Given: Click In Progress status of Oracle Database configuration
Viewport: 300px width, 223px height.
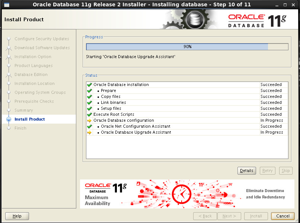Looking at the screenshot, I should click(x=272, y=120).
